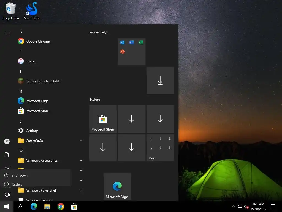Click the Windows Start button on taskbar
282x212 pixels.
tap(7, 206)
